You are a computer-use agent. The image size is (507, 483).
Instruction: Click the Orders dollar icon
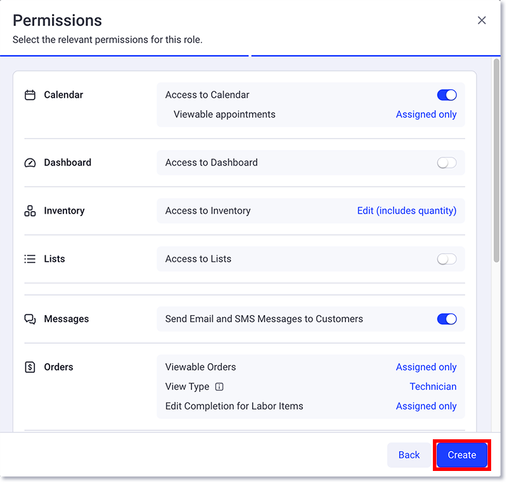point(30,367)
